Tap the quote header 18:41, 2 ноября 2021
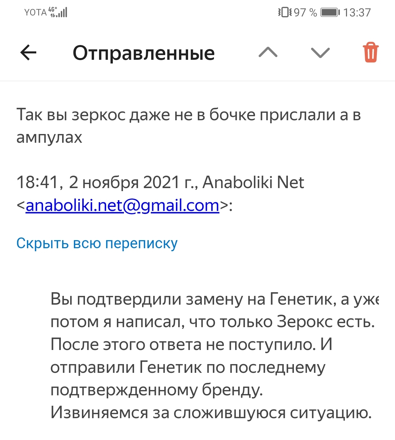395x440 pixels. click(160, 194)
